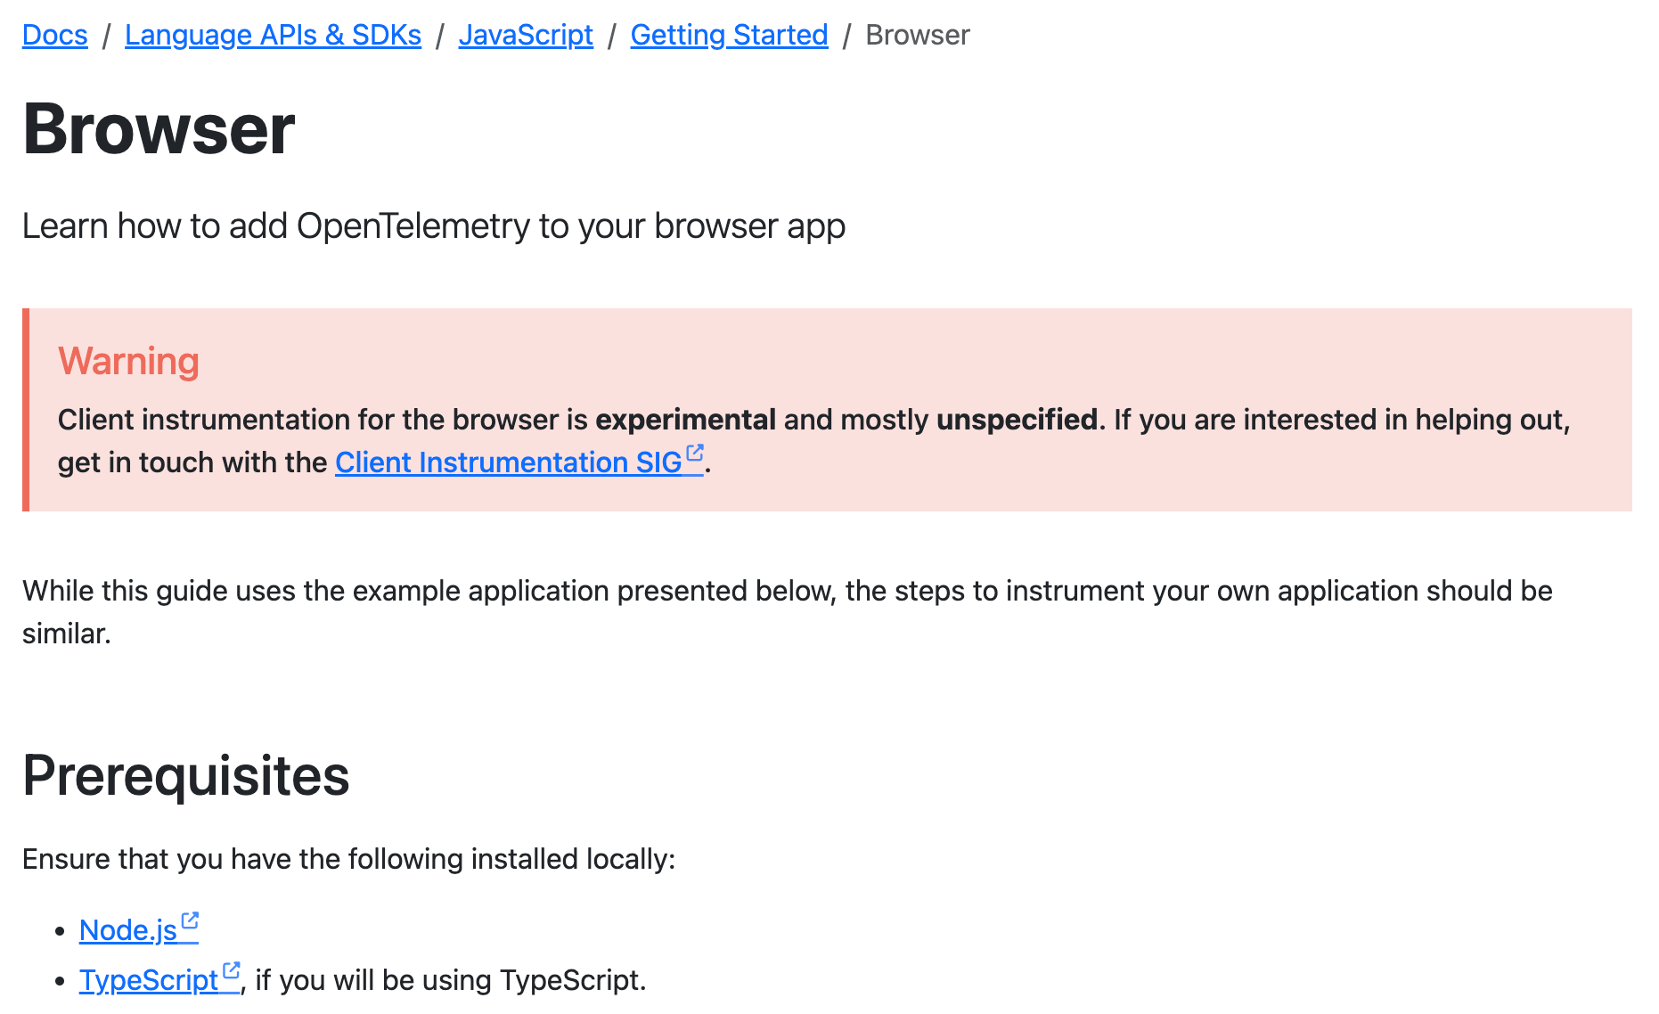1659x1014 pixels.
Task: Click the "Ensure that you have" sentence
Action: point(348,859)
